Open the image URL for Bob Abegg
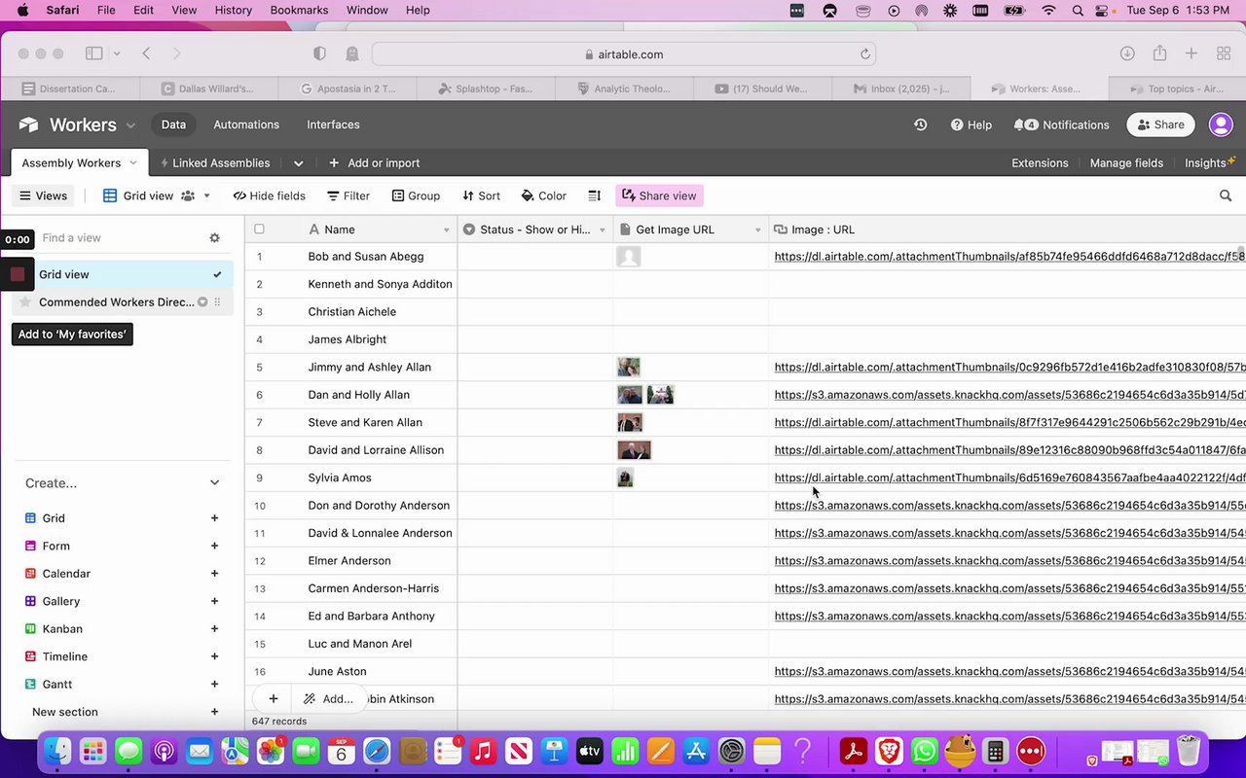The image size is (1246, 778). coord(1009,257)
